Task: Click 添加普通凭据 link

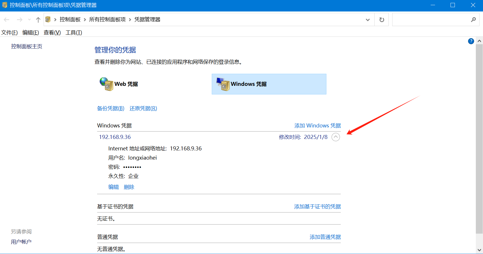Action: [x=325, y=237]
